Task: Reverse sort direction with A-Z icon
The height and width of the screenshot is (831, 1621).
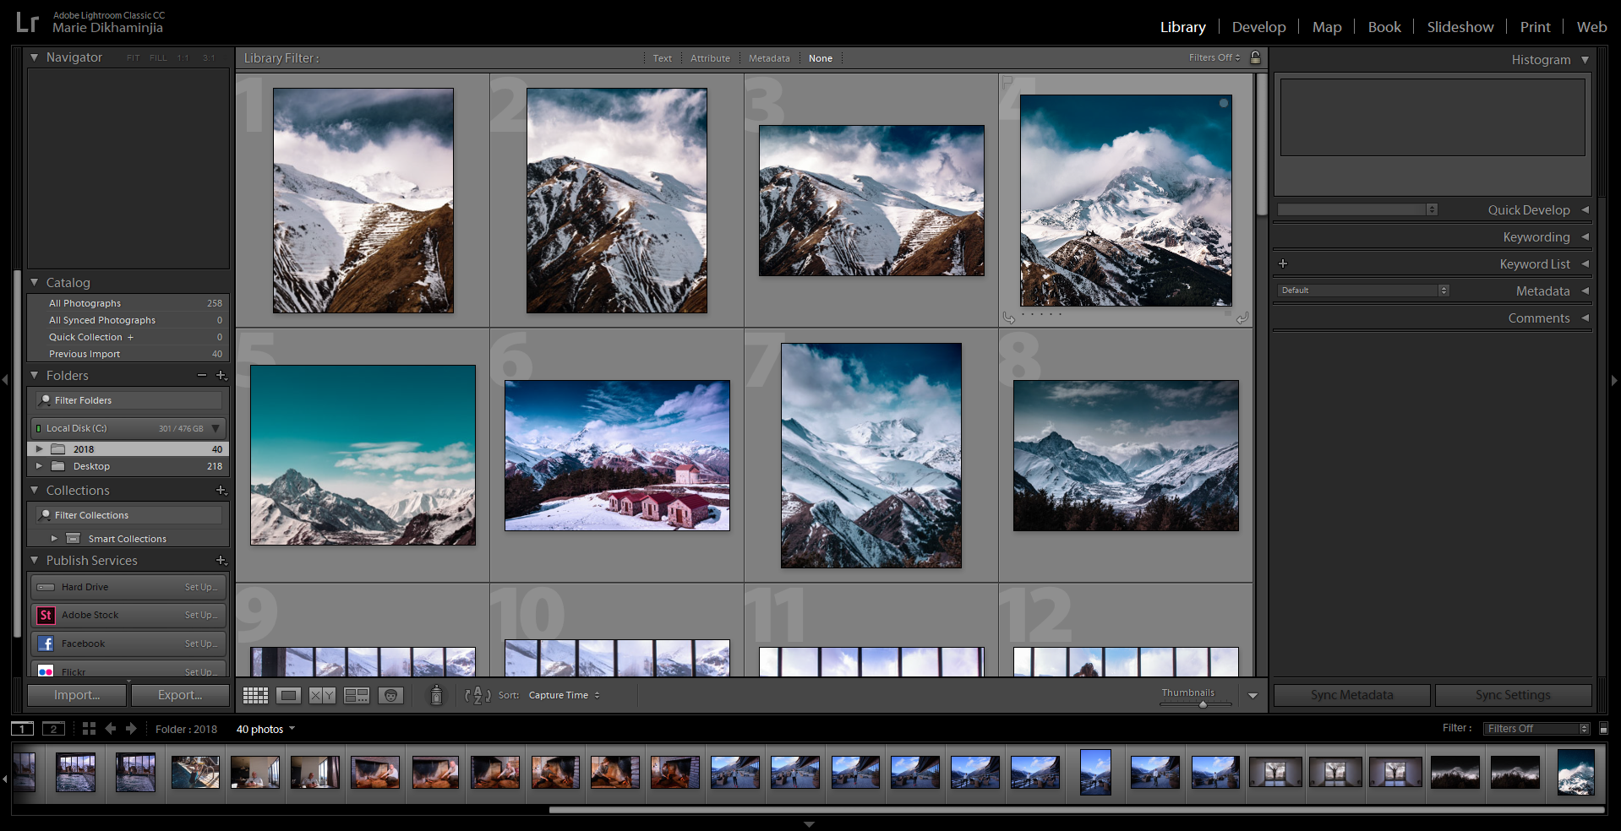Action: pos(478,695)
